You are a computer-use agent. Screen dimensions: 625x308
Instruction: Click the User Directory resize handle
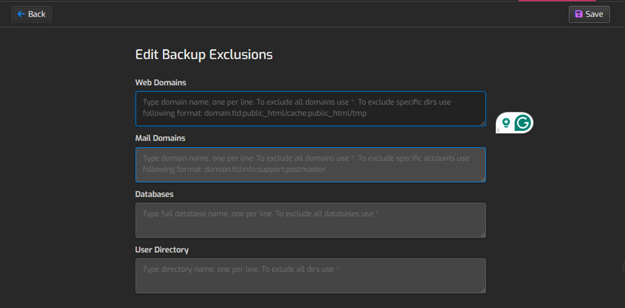[483, 290]
